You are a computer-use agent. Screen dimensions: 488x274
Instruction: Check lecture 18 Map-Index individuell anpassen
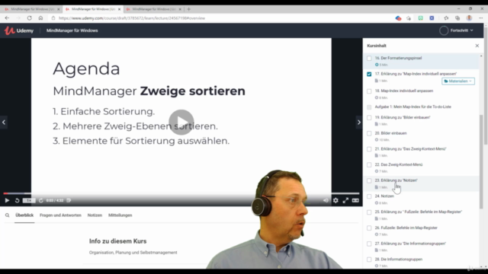pyautogui.click(x=369, y=91)
